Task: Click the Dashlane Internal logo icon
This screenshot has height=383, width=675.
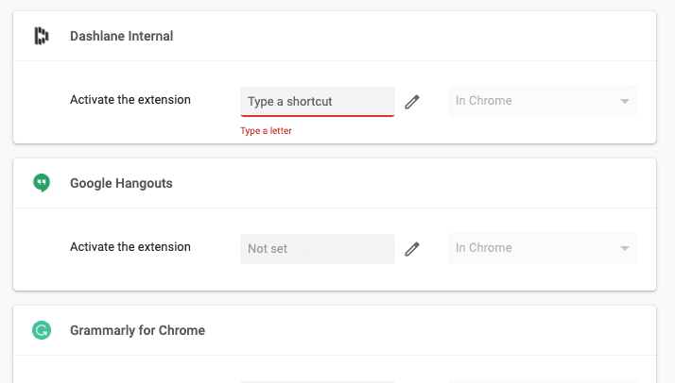Action: click(41, 36)
